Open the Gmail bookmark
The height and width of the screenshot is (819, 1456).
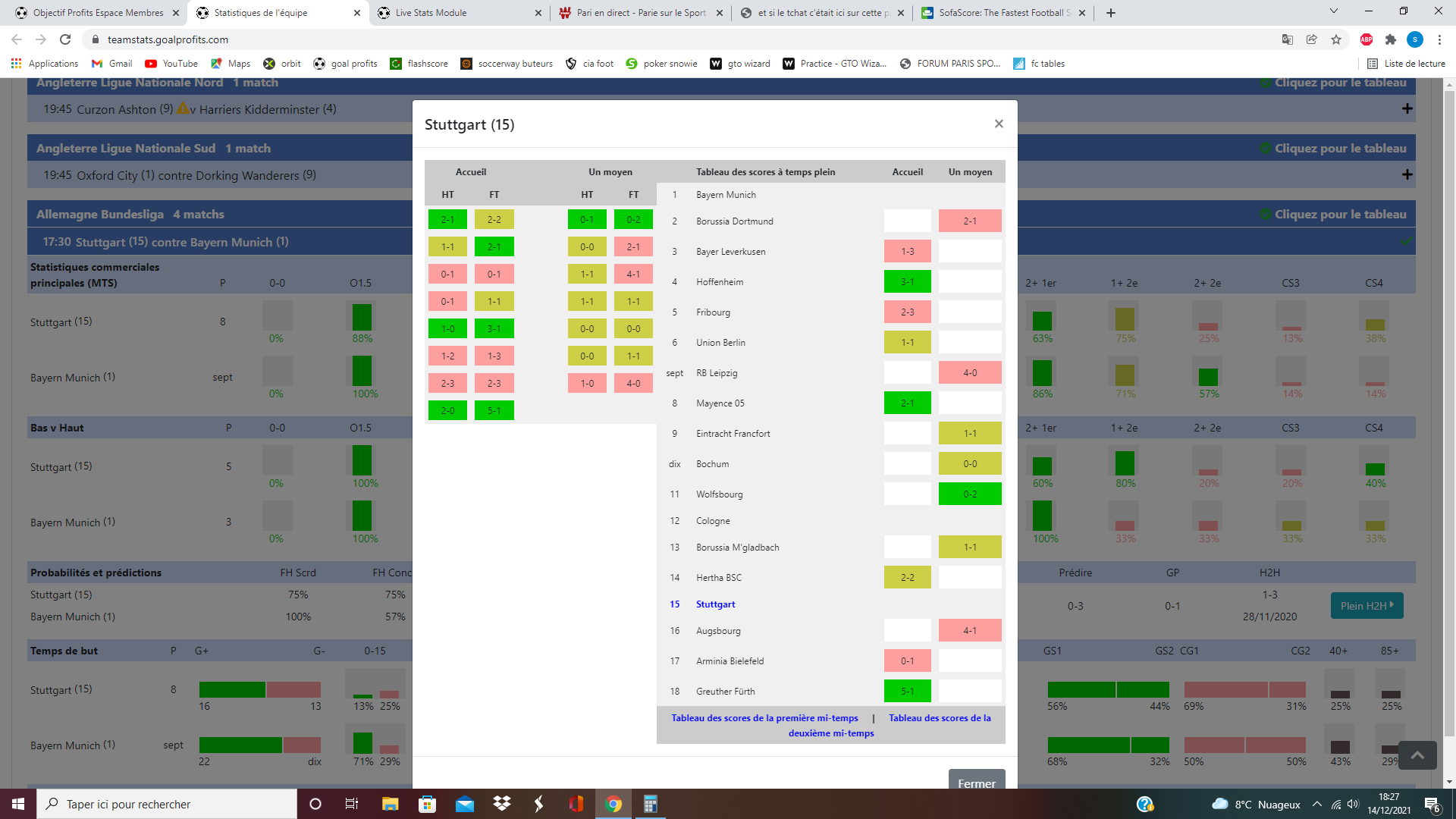pos(111,64)
